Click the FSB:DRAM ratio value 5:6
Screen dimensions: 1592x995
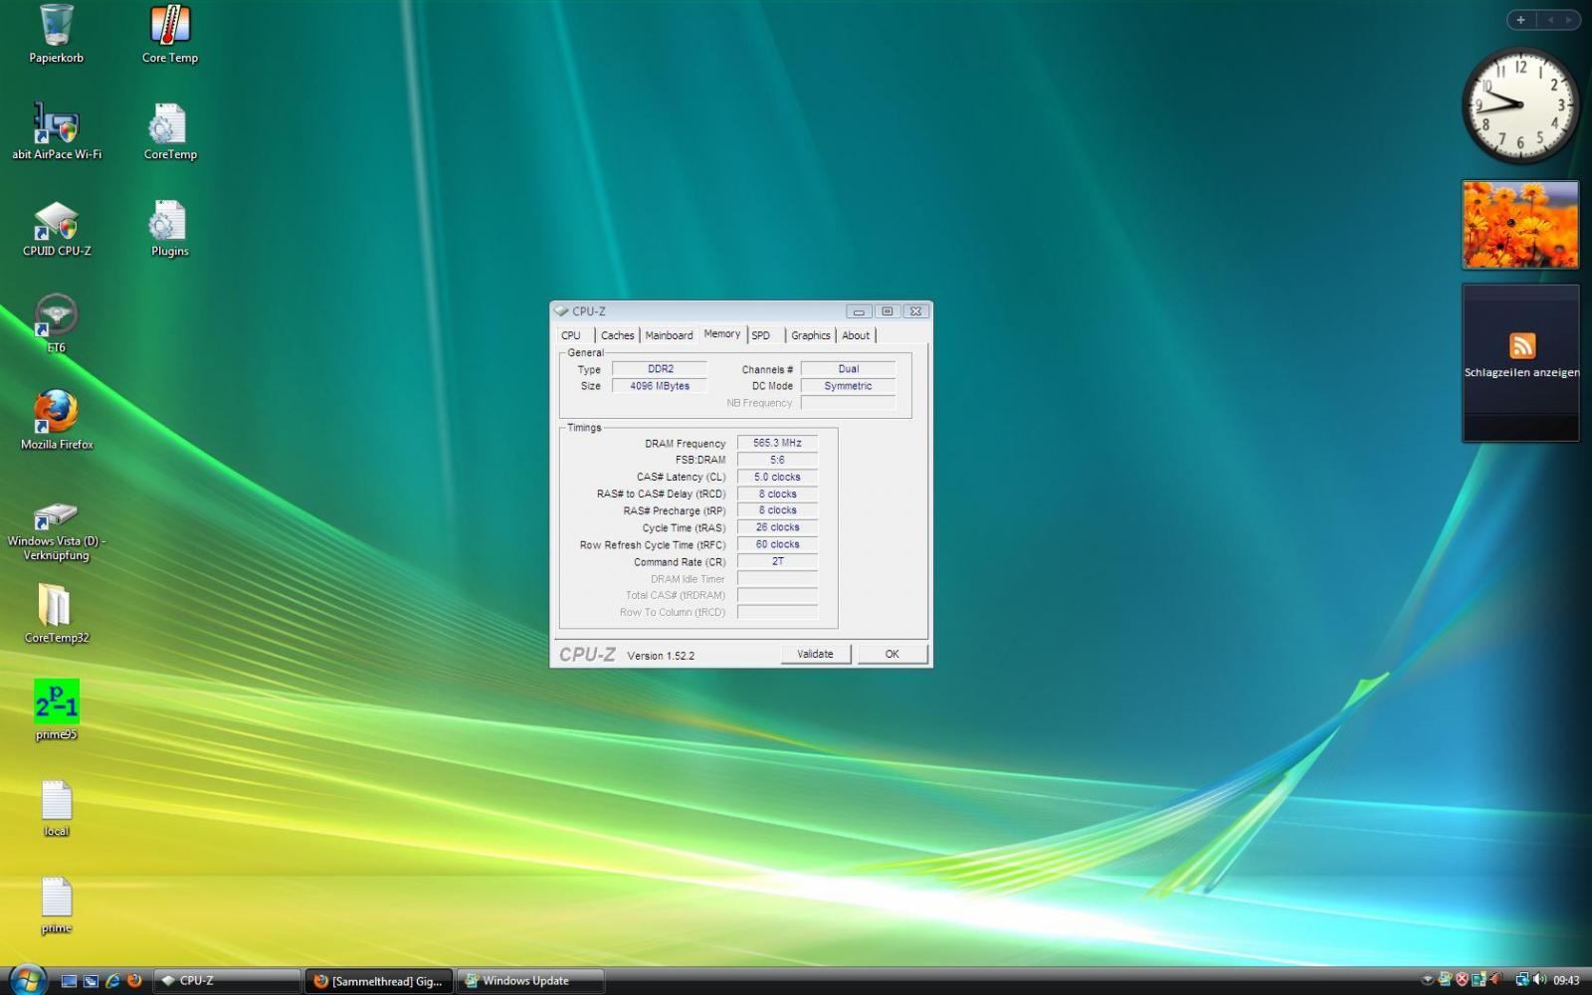(777, 460)
